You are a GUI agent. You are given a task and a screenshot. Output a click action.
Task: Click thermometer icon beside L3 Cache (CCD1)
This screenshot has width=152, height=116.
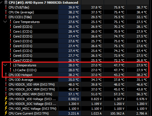(x=11, y=70)
